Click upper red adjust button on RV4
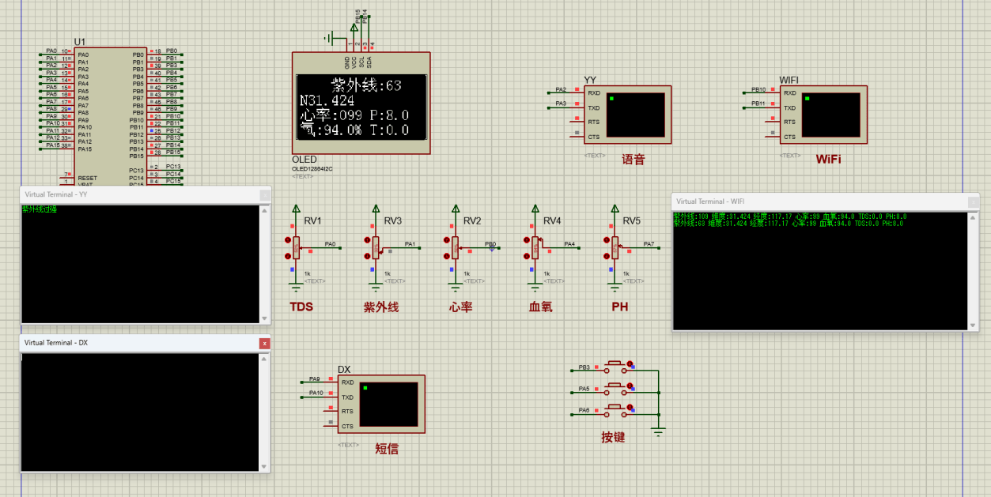The width and height of the screenshot is (991, 497). tap(526, 240)
